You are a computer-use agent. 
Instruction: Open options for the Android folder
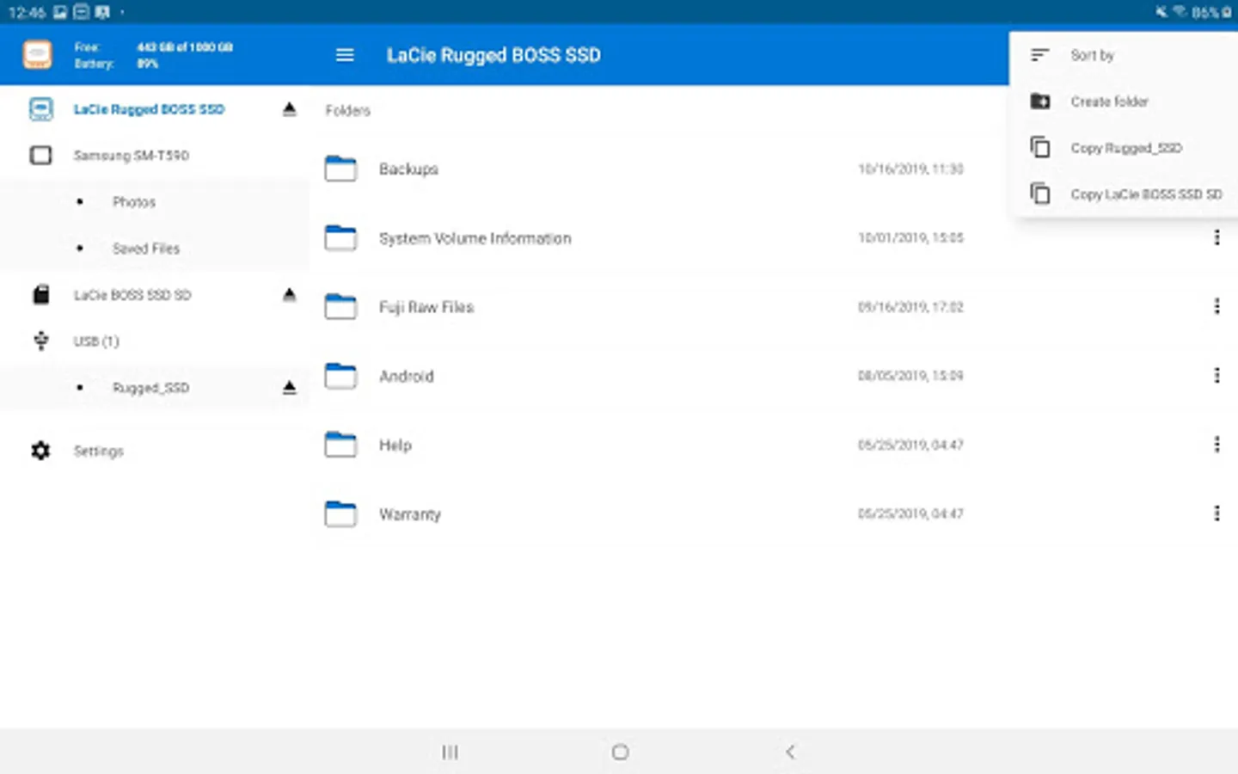click(x=1217, y=375)
